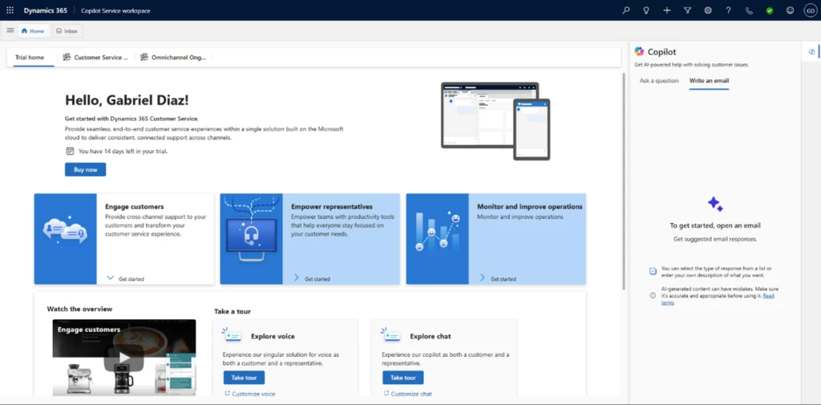Switch to Ask a question tab

coord(659,81)
